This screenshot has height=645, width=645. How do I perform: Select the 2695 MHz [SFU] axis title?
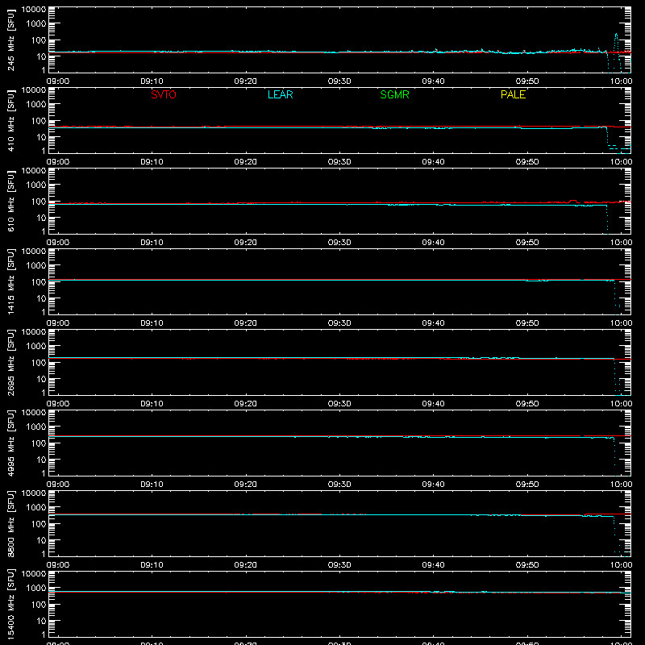click(10, 362)
